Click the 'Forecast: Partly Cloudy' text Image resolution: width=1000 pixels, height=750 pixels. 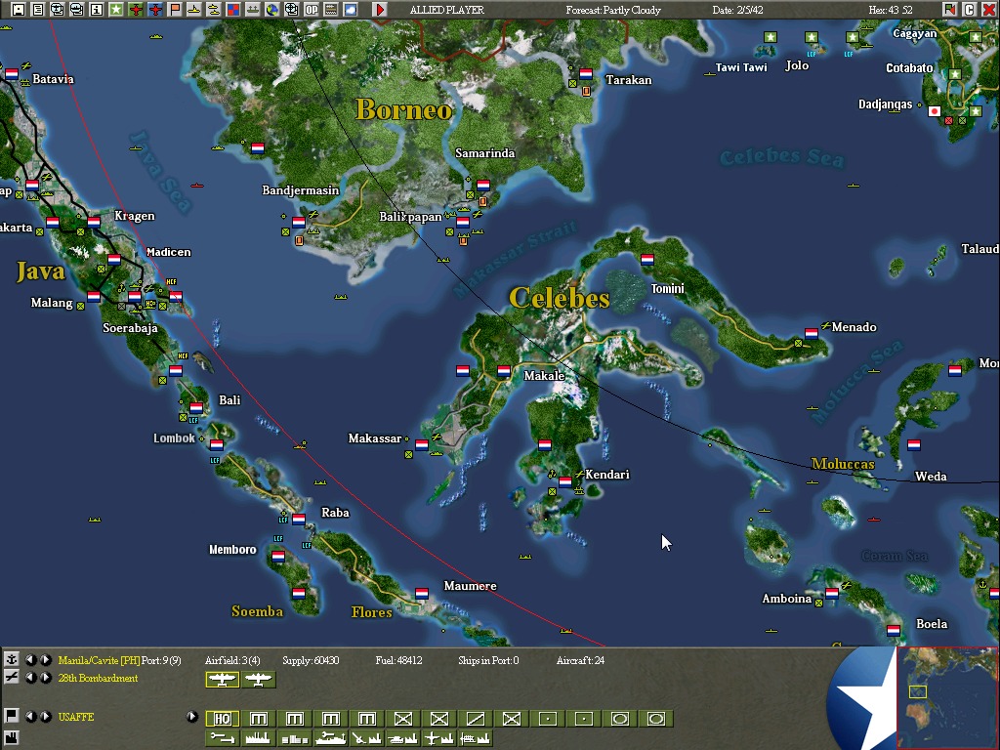pyautogui.click(x=613, y=10)
